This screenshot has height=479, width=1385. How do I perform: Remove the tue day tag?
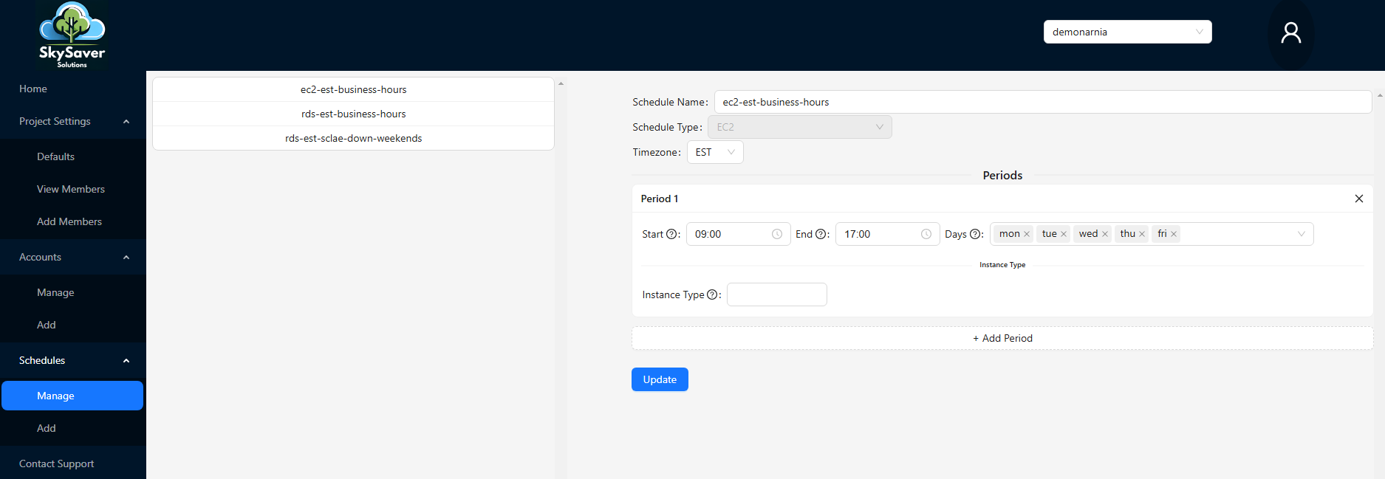(x=1064, y=234)
